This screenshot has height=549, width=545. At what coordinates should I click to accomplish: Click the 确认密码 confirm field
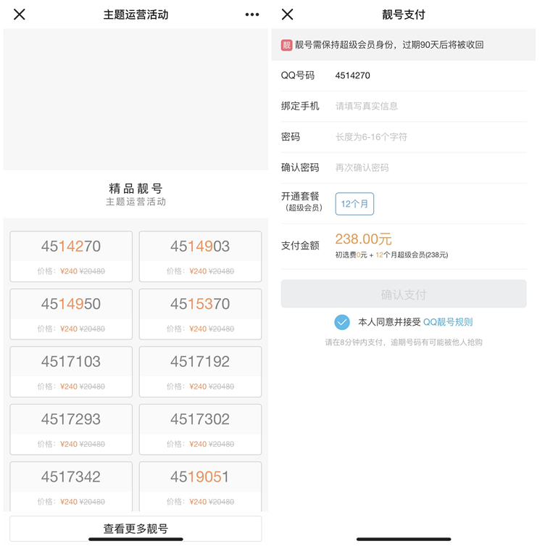click(428, 168)
